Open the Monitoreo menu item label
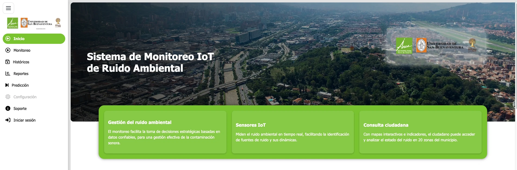The height and width of the screenshot is (170, 517). tap(22, 50)
